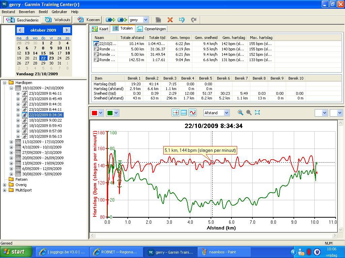The width and height of the screenshot is (345, 258).
Task: Select October 23 in the calendar
Action: (x=51, y=58)
